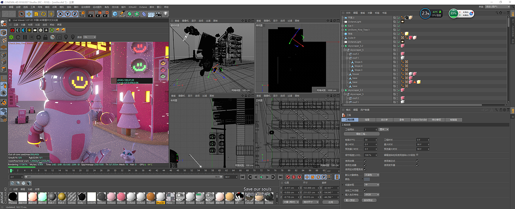
Task: Open the render settings clapperboard with gear
Action: [x=106, y=14]
